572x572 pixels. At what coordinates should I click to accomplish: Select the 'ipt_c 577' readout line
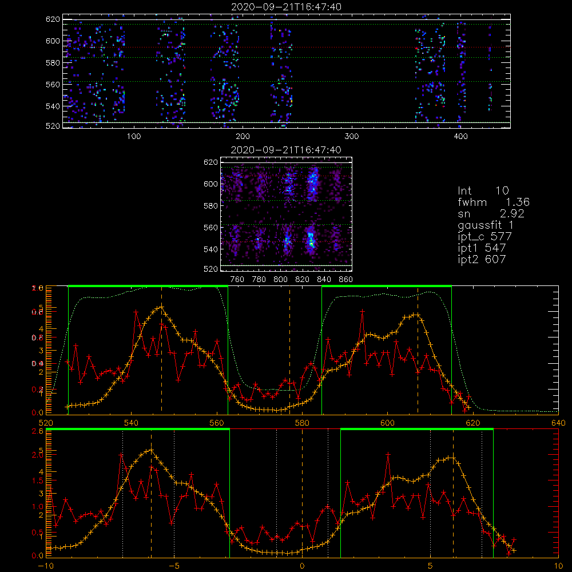pyautogui.click(x=485, y=237)
